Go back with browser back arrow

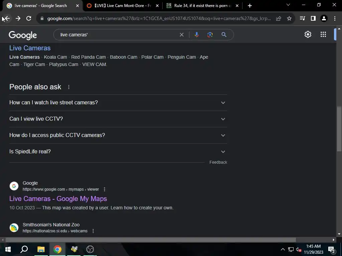7,19
